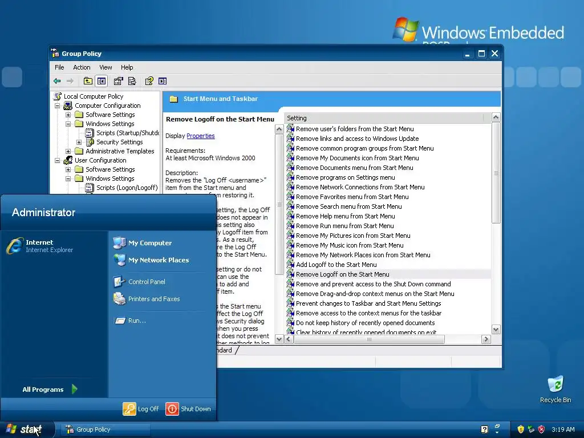Click the User Configuration node icon
This screenshot has height=438, width=584.
(x=68, y=160)
